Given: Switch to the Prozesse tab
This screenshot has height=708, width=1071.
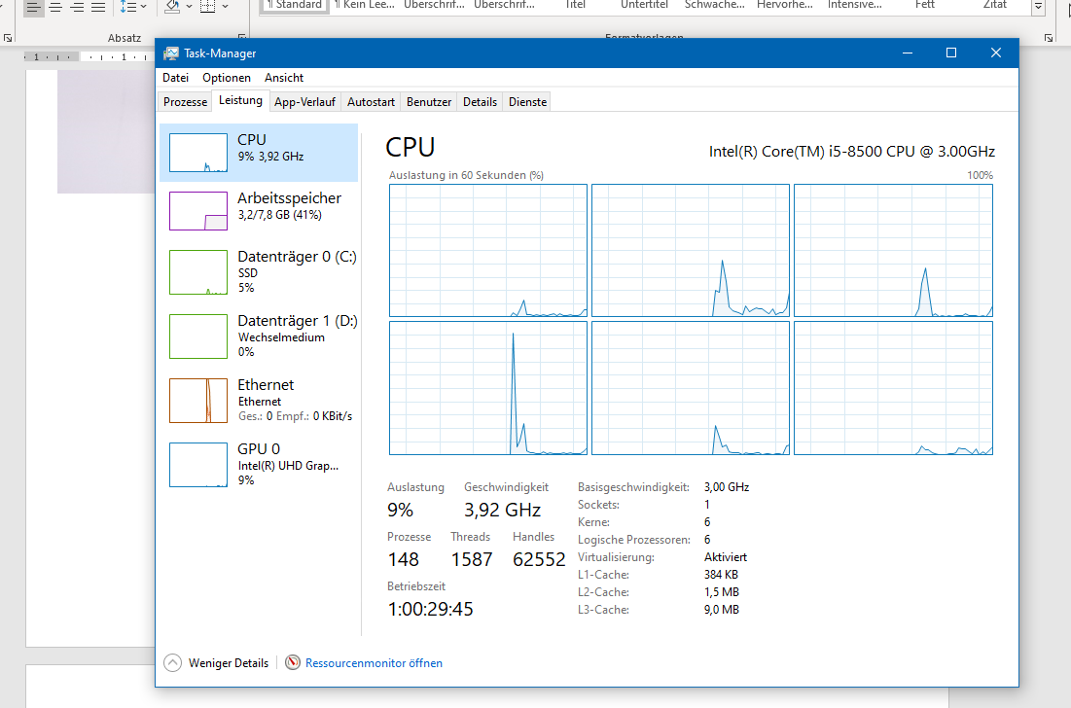Looking at the screenshot, I should tap(185, 102).
